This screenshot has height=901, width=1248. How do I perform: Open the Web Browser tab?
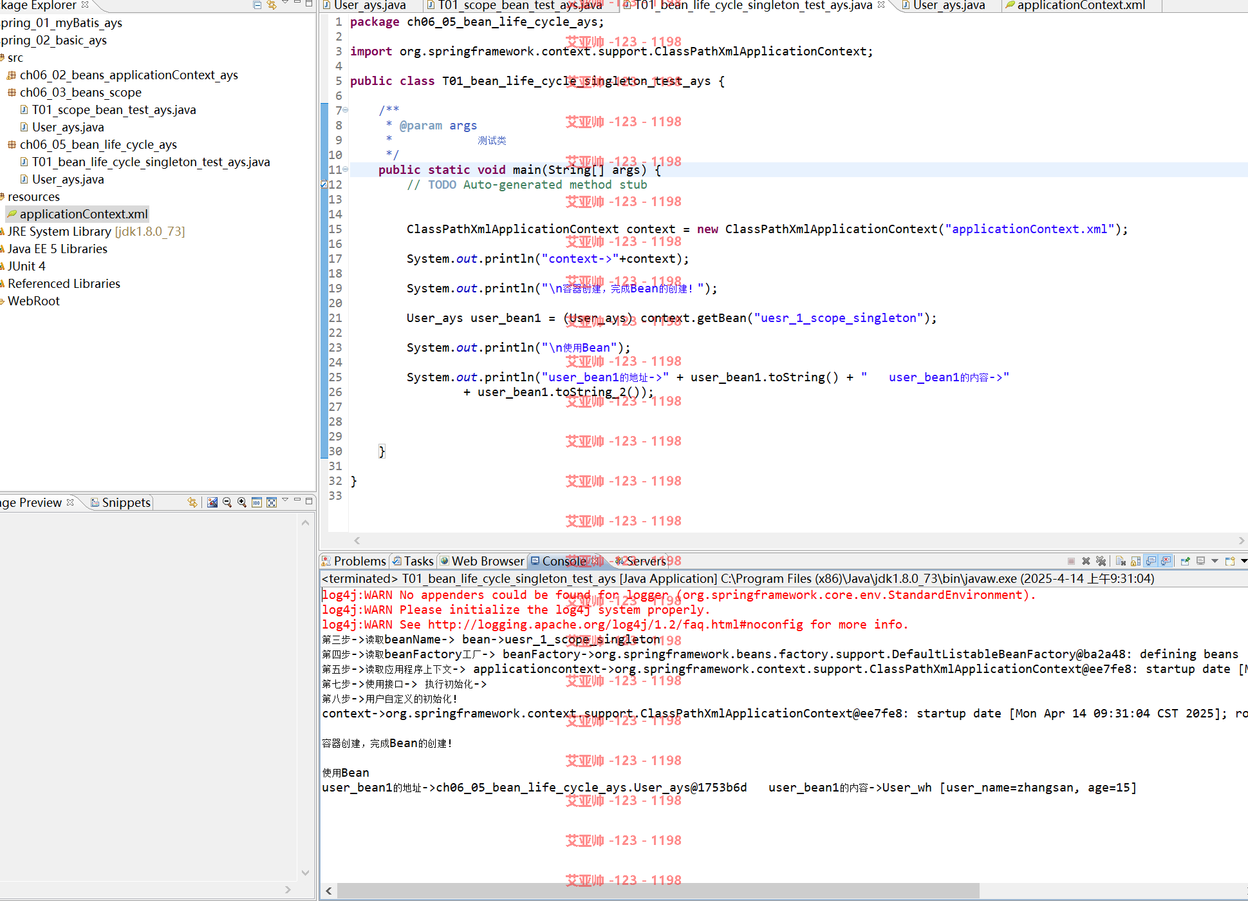(482, 561)
